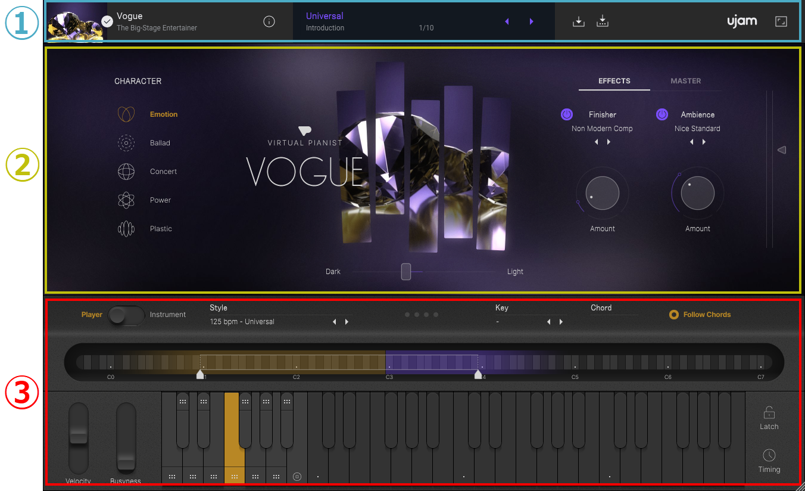Toggle the Ambience power button
The height and width of the screenshot is (491, 805).
point(662,114)
